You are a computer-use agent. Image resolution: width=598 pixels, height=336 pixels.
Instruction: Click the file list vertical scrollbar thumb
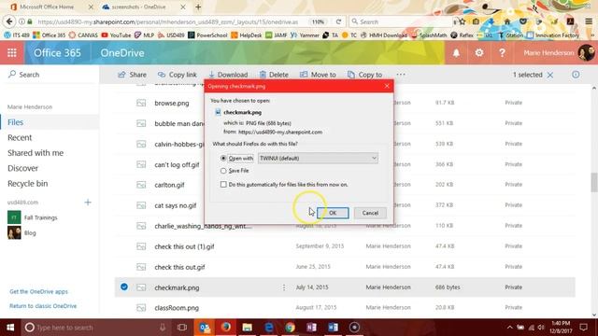click(x=594, y=183)
